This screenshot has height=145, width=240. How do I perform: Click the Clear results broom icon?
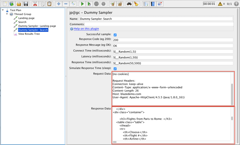pyautogui.click(x=113, y=4)
